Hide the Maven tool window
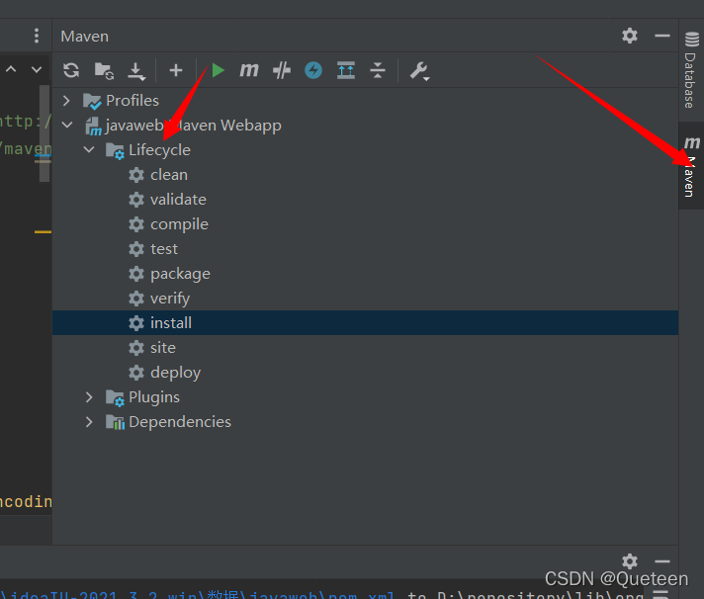Viewport: 704px width, 599px height. [662, 36]
